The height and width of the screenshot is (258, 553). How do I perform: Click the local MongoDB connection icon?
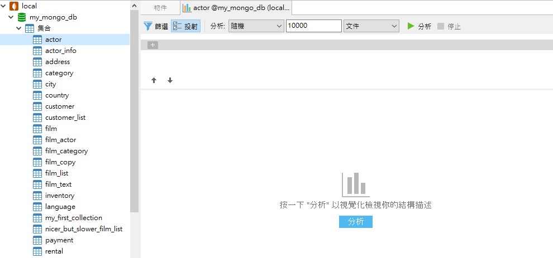[x=14, y=6]
